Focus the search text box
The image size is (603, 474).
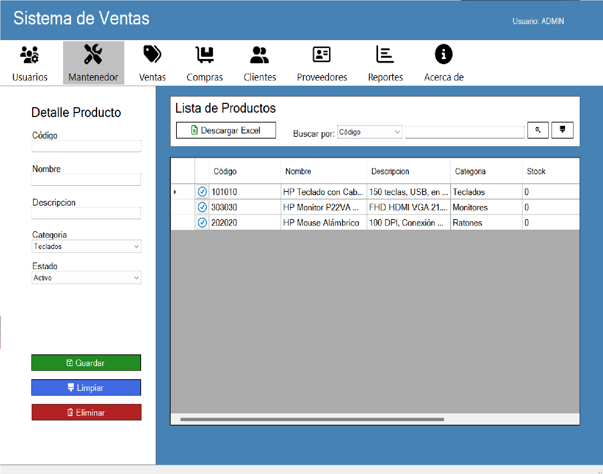coord(465,132)
